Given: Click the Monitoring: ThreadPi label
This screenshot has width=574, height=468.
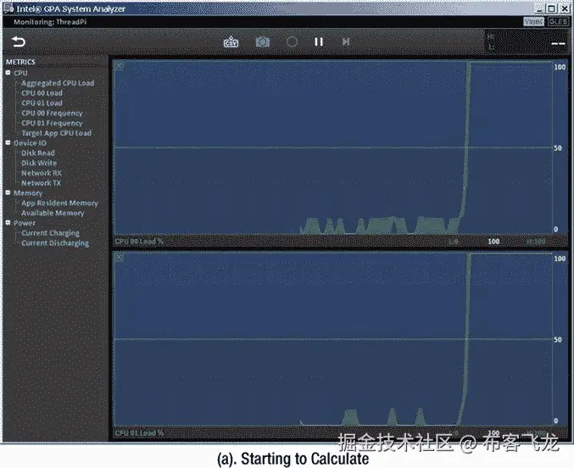Looking at the screenshot, I should (50, 22).
